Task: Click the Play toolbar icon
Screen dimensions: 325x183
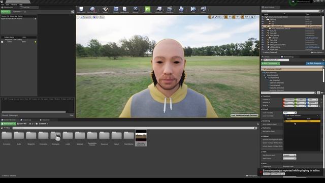Action: [193, 10]
